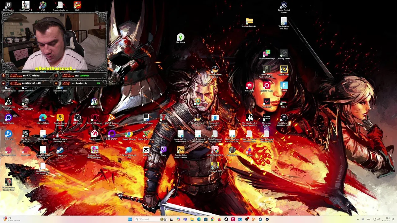Open the Ubisoft Connect shortcut

95,103
